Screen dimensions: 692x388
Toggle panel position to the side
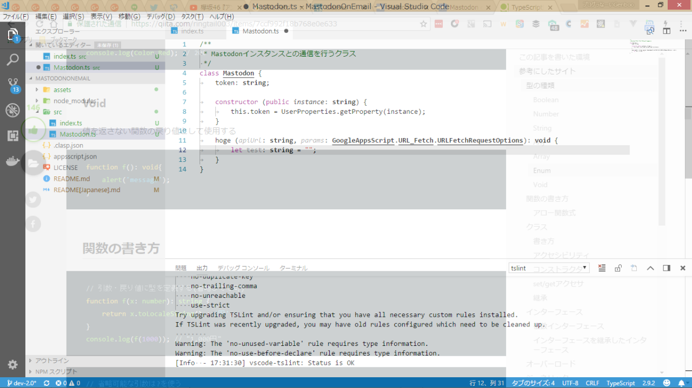coord(667,268)
